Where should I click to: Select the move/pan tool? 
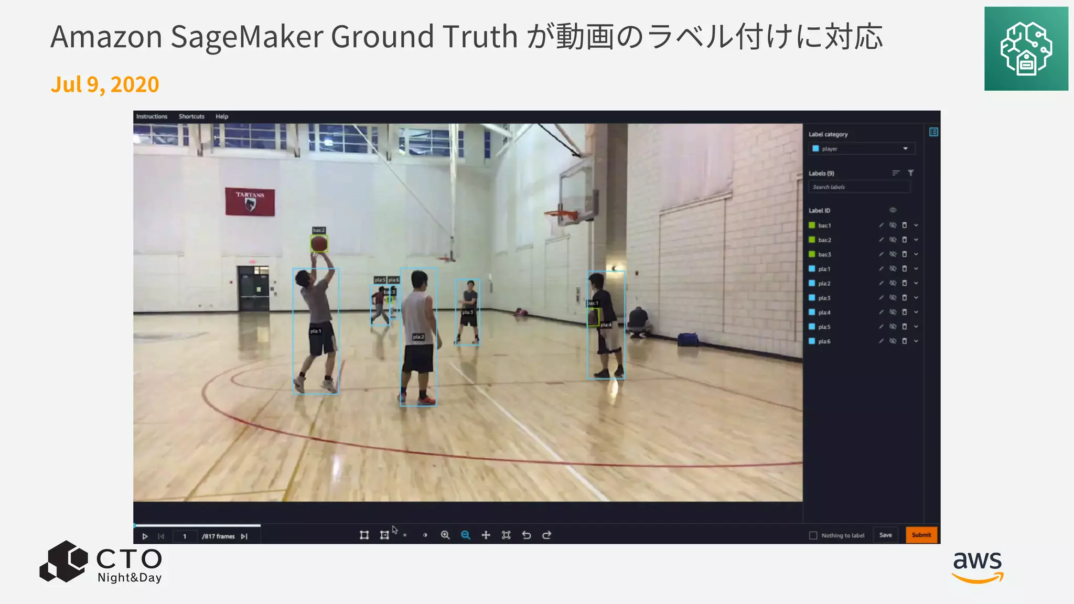[x=486, y=535]
